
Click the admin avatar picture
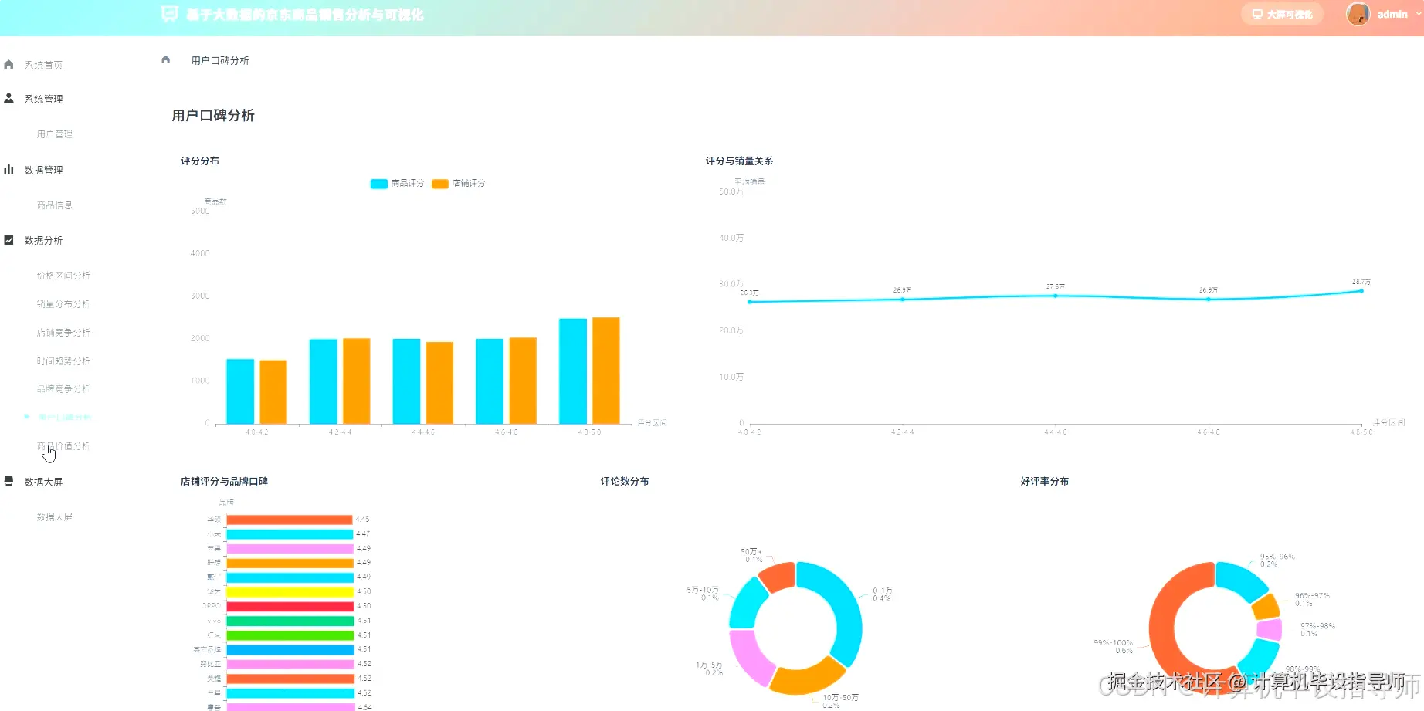coord(1358,14)
